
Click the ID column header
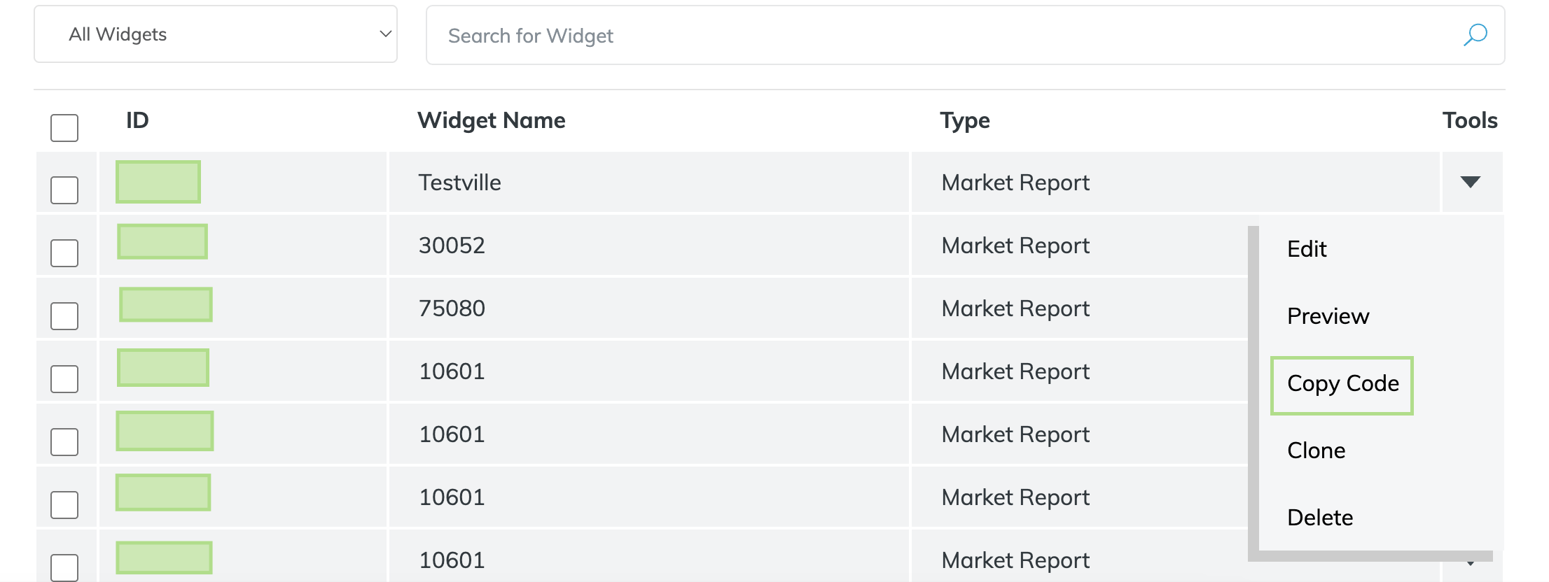(137, 120)
